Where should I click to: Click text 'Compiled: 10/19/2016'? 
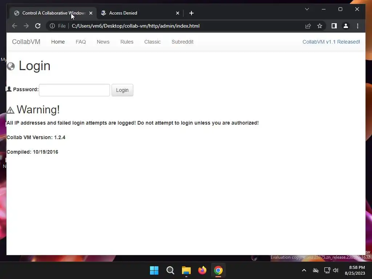tap(32, 152)
